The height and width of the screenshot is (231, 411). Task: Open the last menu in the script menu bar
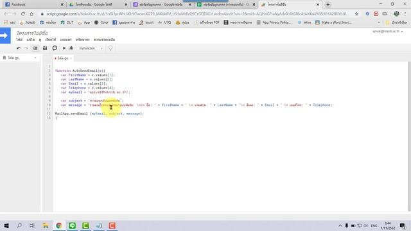[104, 40]
